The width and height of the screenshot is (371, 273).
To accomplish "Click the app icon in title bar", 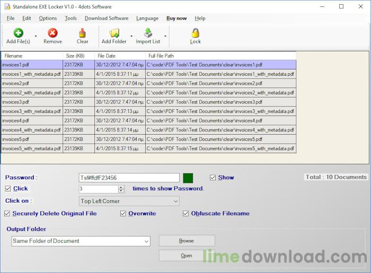I will coord(6,6).
